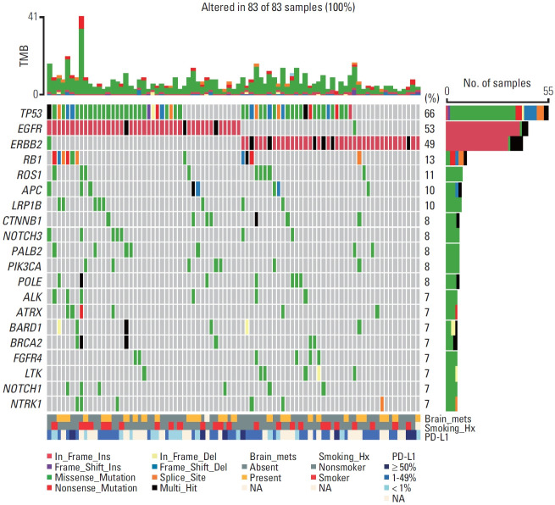Click the ERBB2 49 percent value

[430, 144]
